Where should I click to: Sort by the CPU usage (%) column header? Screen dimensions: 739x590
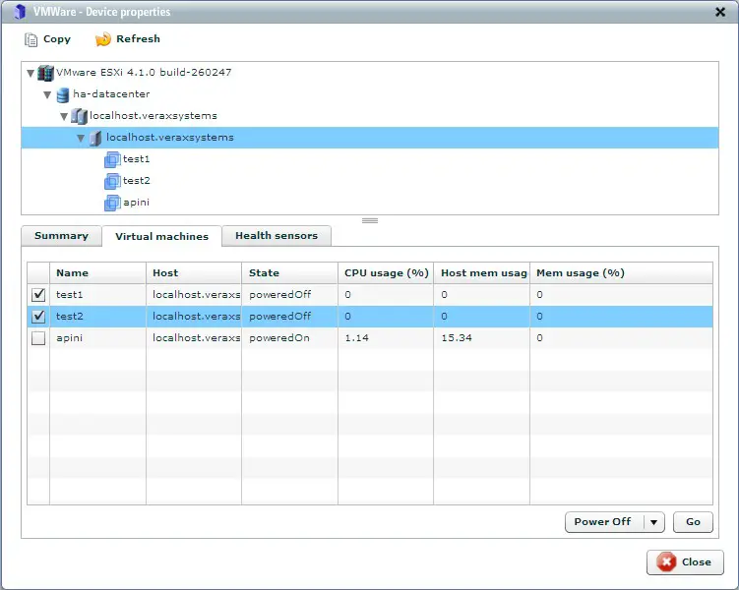pos(386,273)
